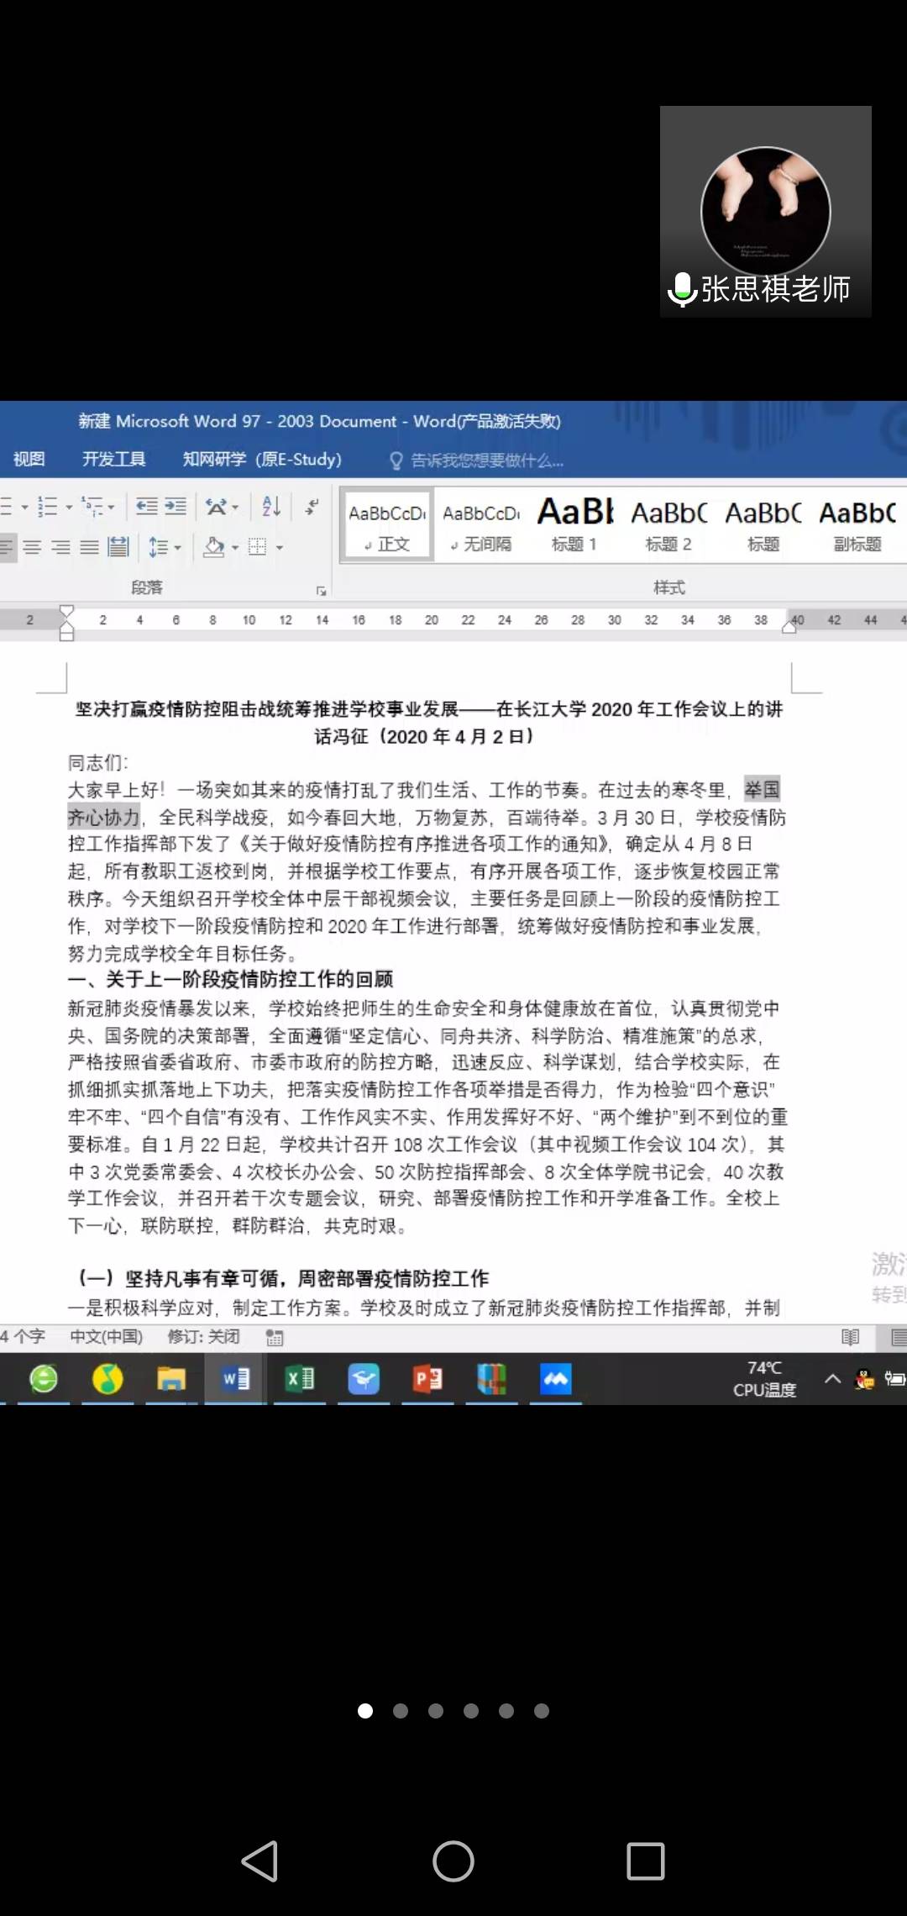The image size is (907, 1916).
Task: Click the increase indent icon
Action: [x=176, y=506]
